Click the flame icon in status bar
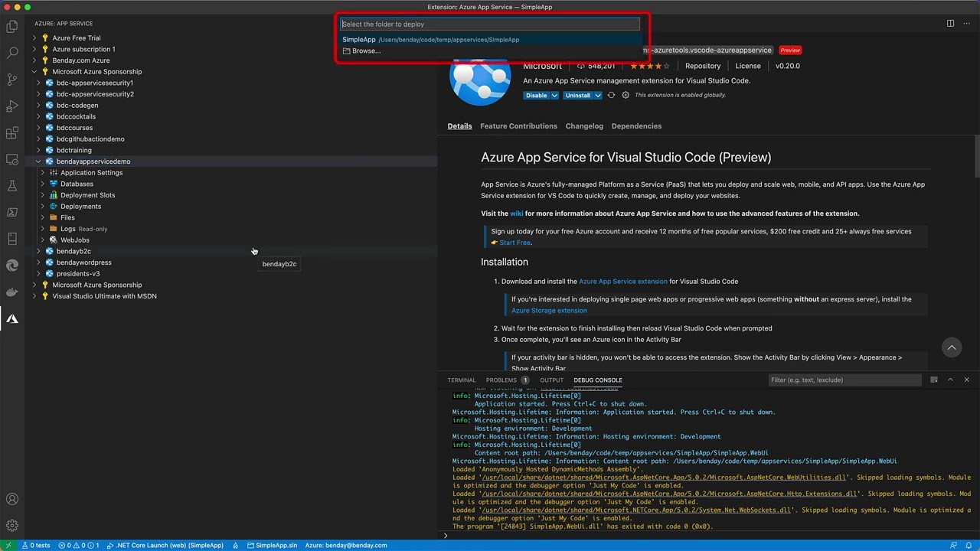The height and width of the screenshot is (551, 980). pos(236,546)
